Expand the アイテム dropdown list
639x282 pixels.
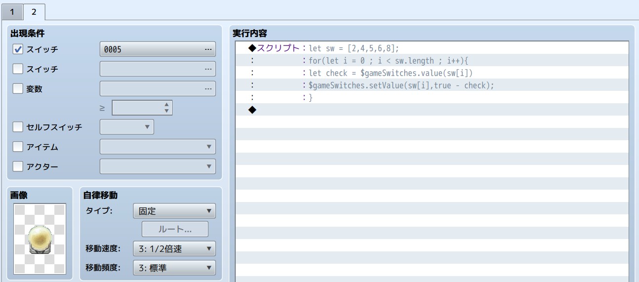158,147
